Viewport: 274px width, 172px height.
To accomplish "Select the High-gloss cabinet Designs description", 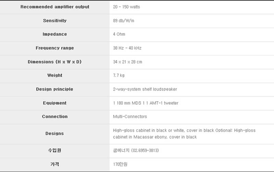I will 184,134.
